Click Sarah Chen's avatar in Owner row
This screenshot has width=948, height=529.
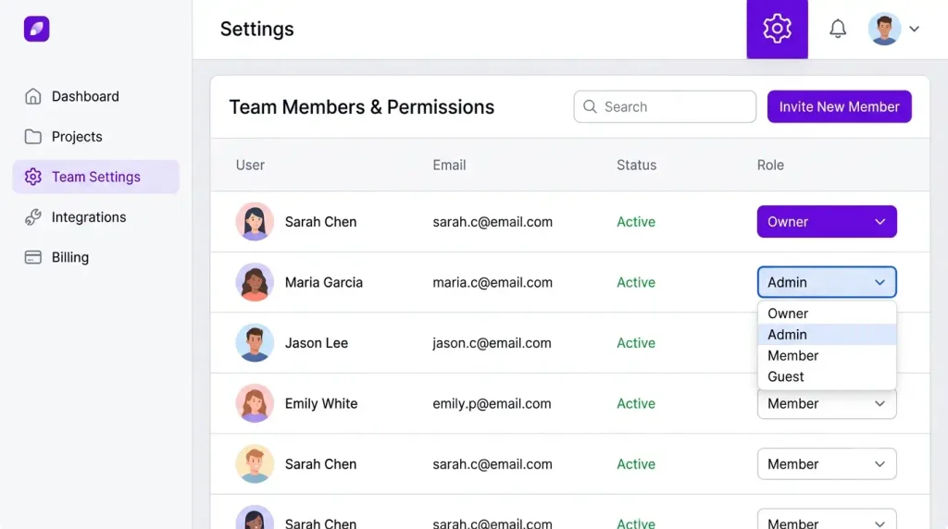pos(255,222)
